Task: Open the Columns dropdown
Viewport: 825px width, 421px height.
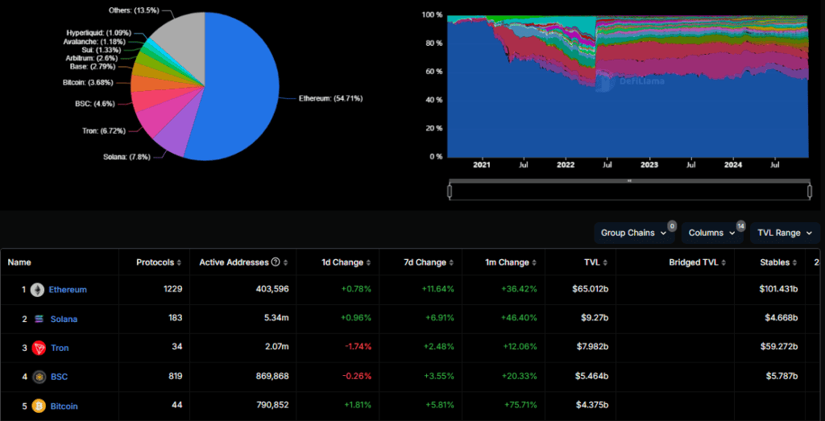Action: point(711,233)
